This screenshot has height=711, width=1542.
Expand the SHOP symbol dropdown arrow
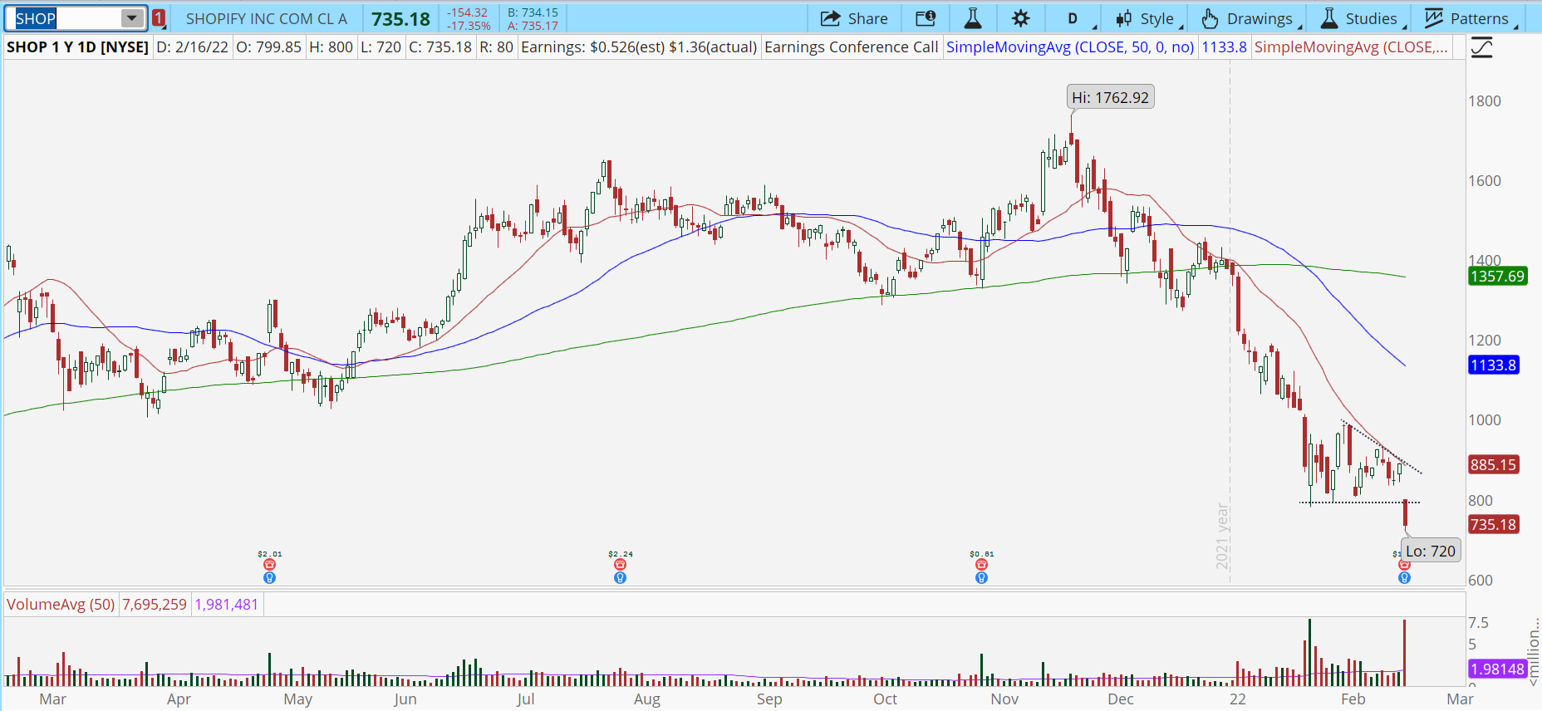132,18
